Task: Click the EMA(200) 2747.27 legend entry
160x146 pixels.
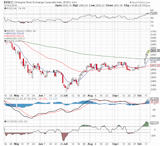Action: pos(16,38)
